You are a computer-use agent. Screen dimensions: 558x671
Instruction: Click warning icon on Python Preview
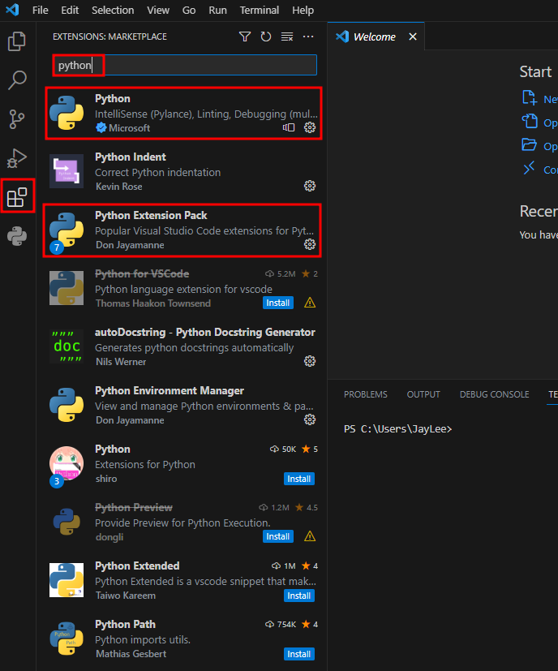click(310, 536)
